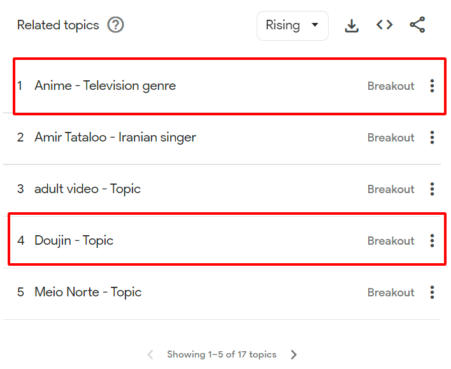Screen dimensions: 451x369
Task: Download the related topics CSV
Action: (x=352, y=25)
